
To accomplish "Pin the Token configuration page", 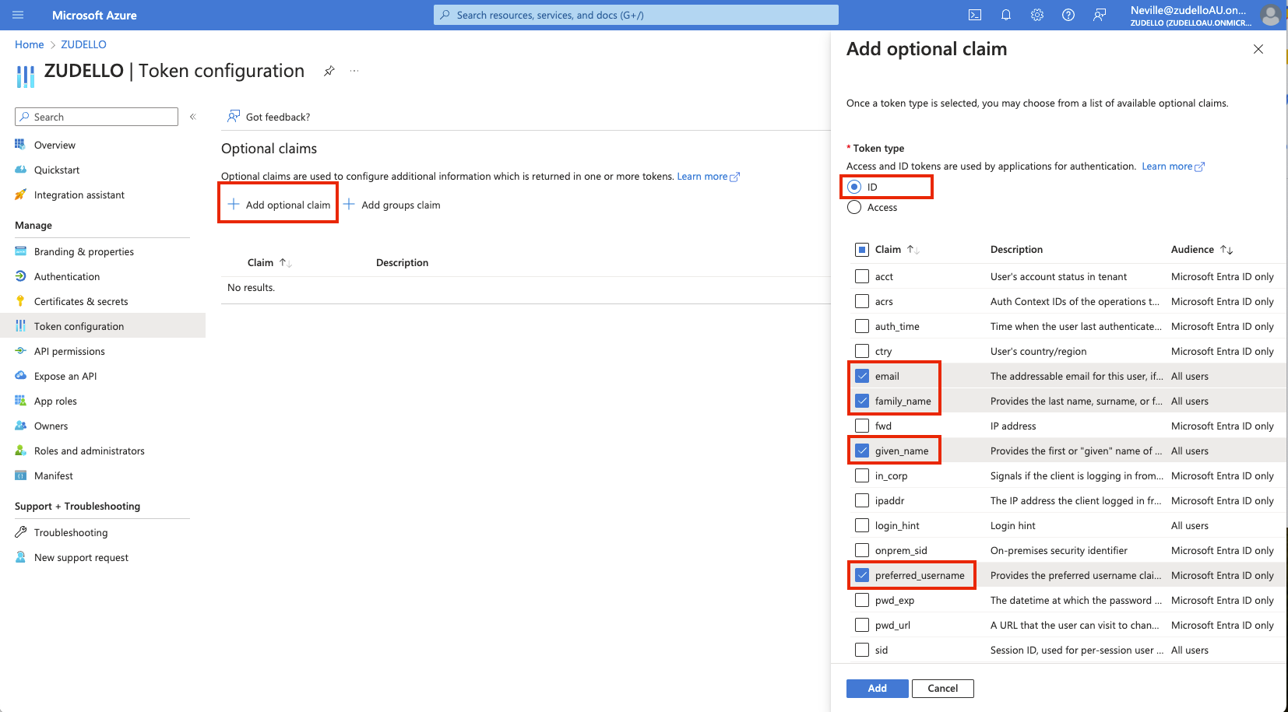I will coord(329,71).
